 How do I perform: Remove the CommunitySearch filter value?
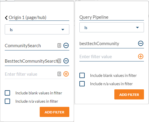pos(66,45)
